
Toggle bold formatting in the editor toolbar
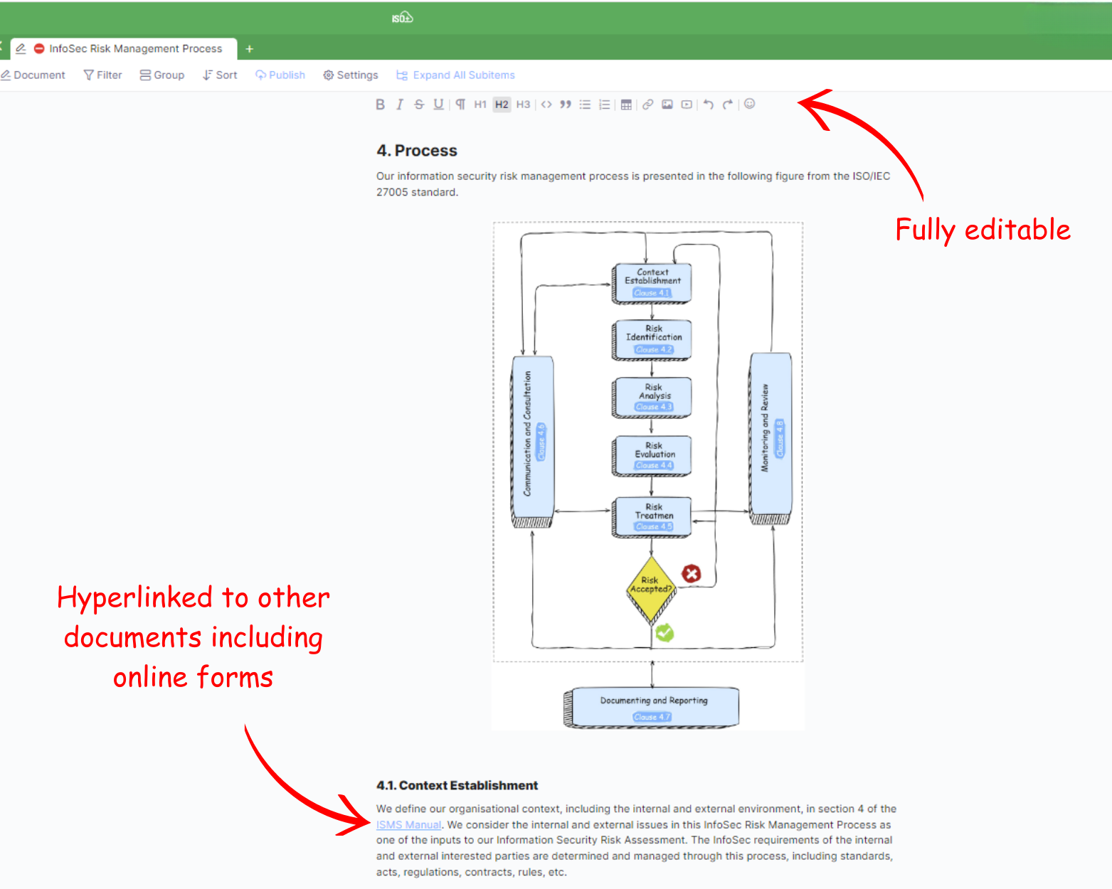pos(380,105)
